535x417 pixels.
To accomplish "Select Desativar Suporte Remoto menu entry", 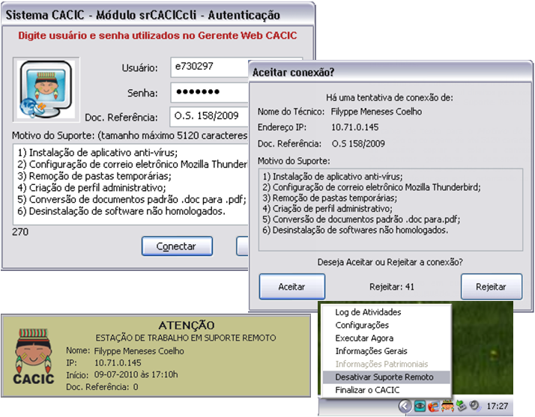I will [386, 377].
